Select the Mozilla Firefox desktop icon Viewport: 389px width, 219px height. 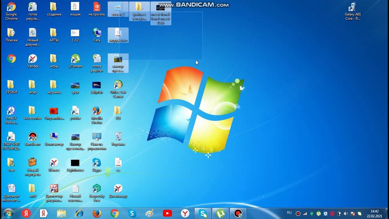coord(97,115)
